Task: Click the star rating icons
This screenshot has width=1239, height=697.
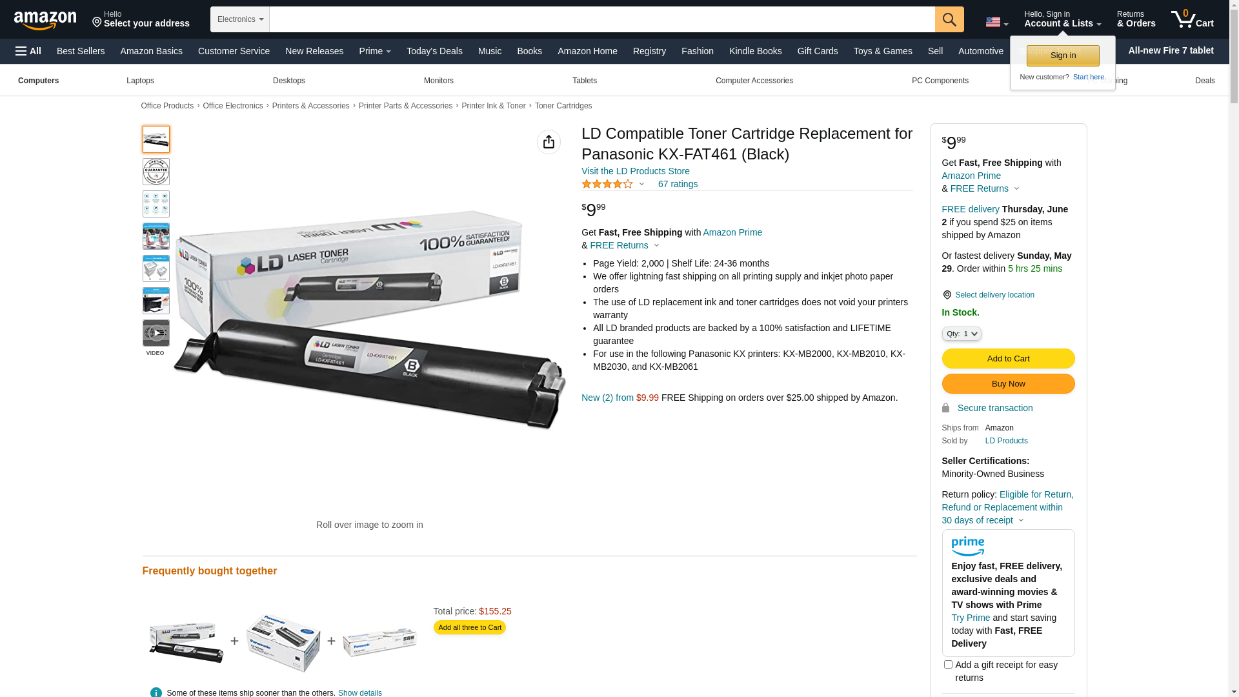Action: [x=607, y=184]
